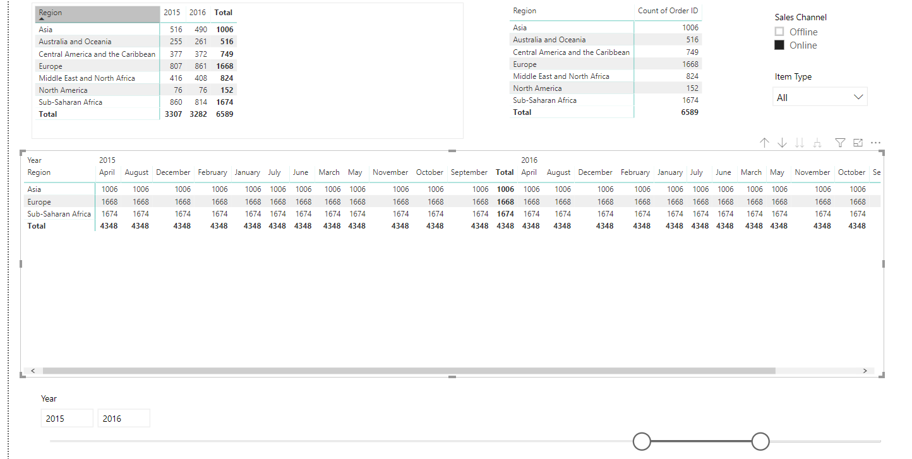Check the Offline sales channel box
This screenshot has height=459, width=912.
pos(779,32)
